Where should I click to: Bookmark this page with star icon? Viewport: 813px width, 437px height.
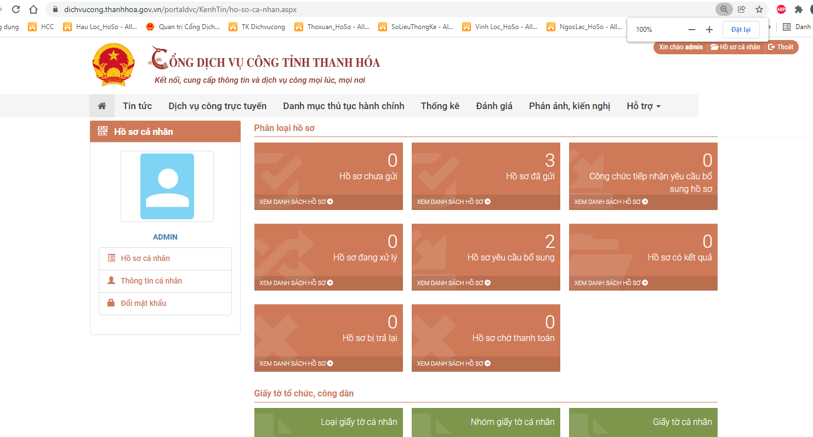(x=759, y=9)
